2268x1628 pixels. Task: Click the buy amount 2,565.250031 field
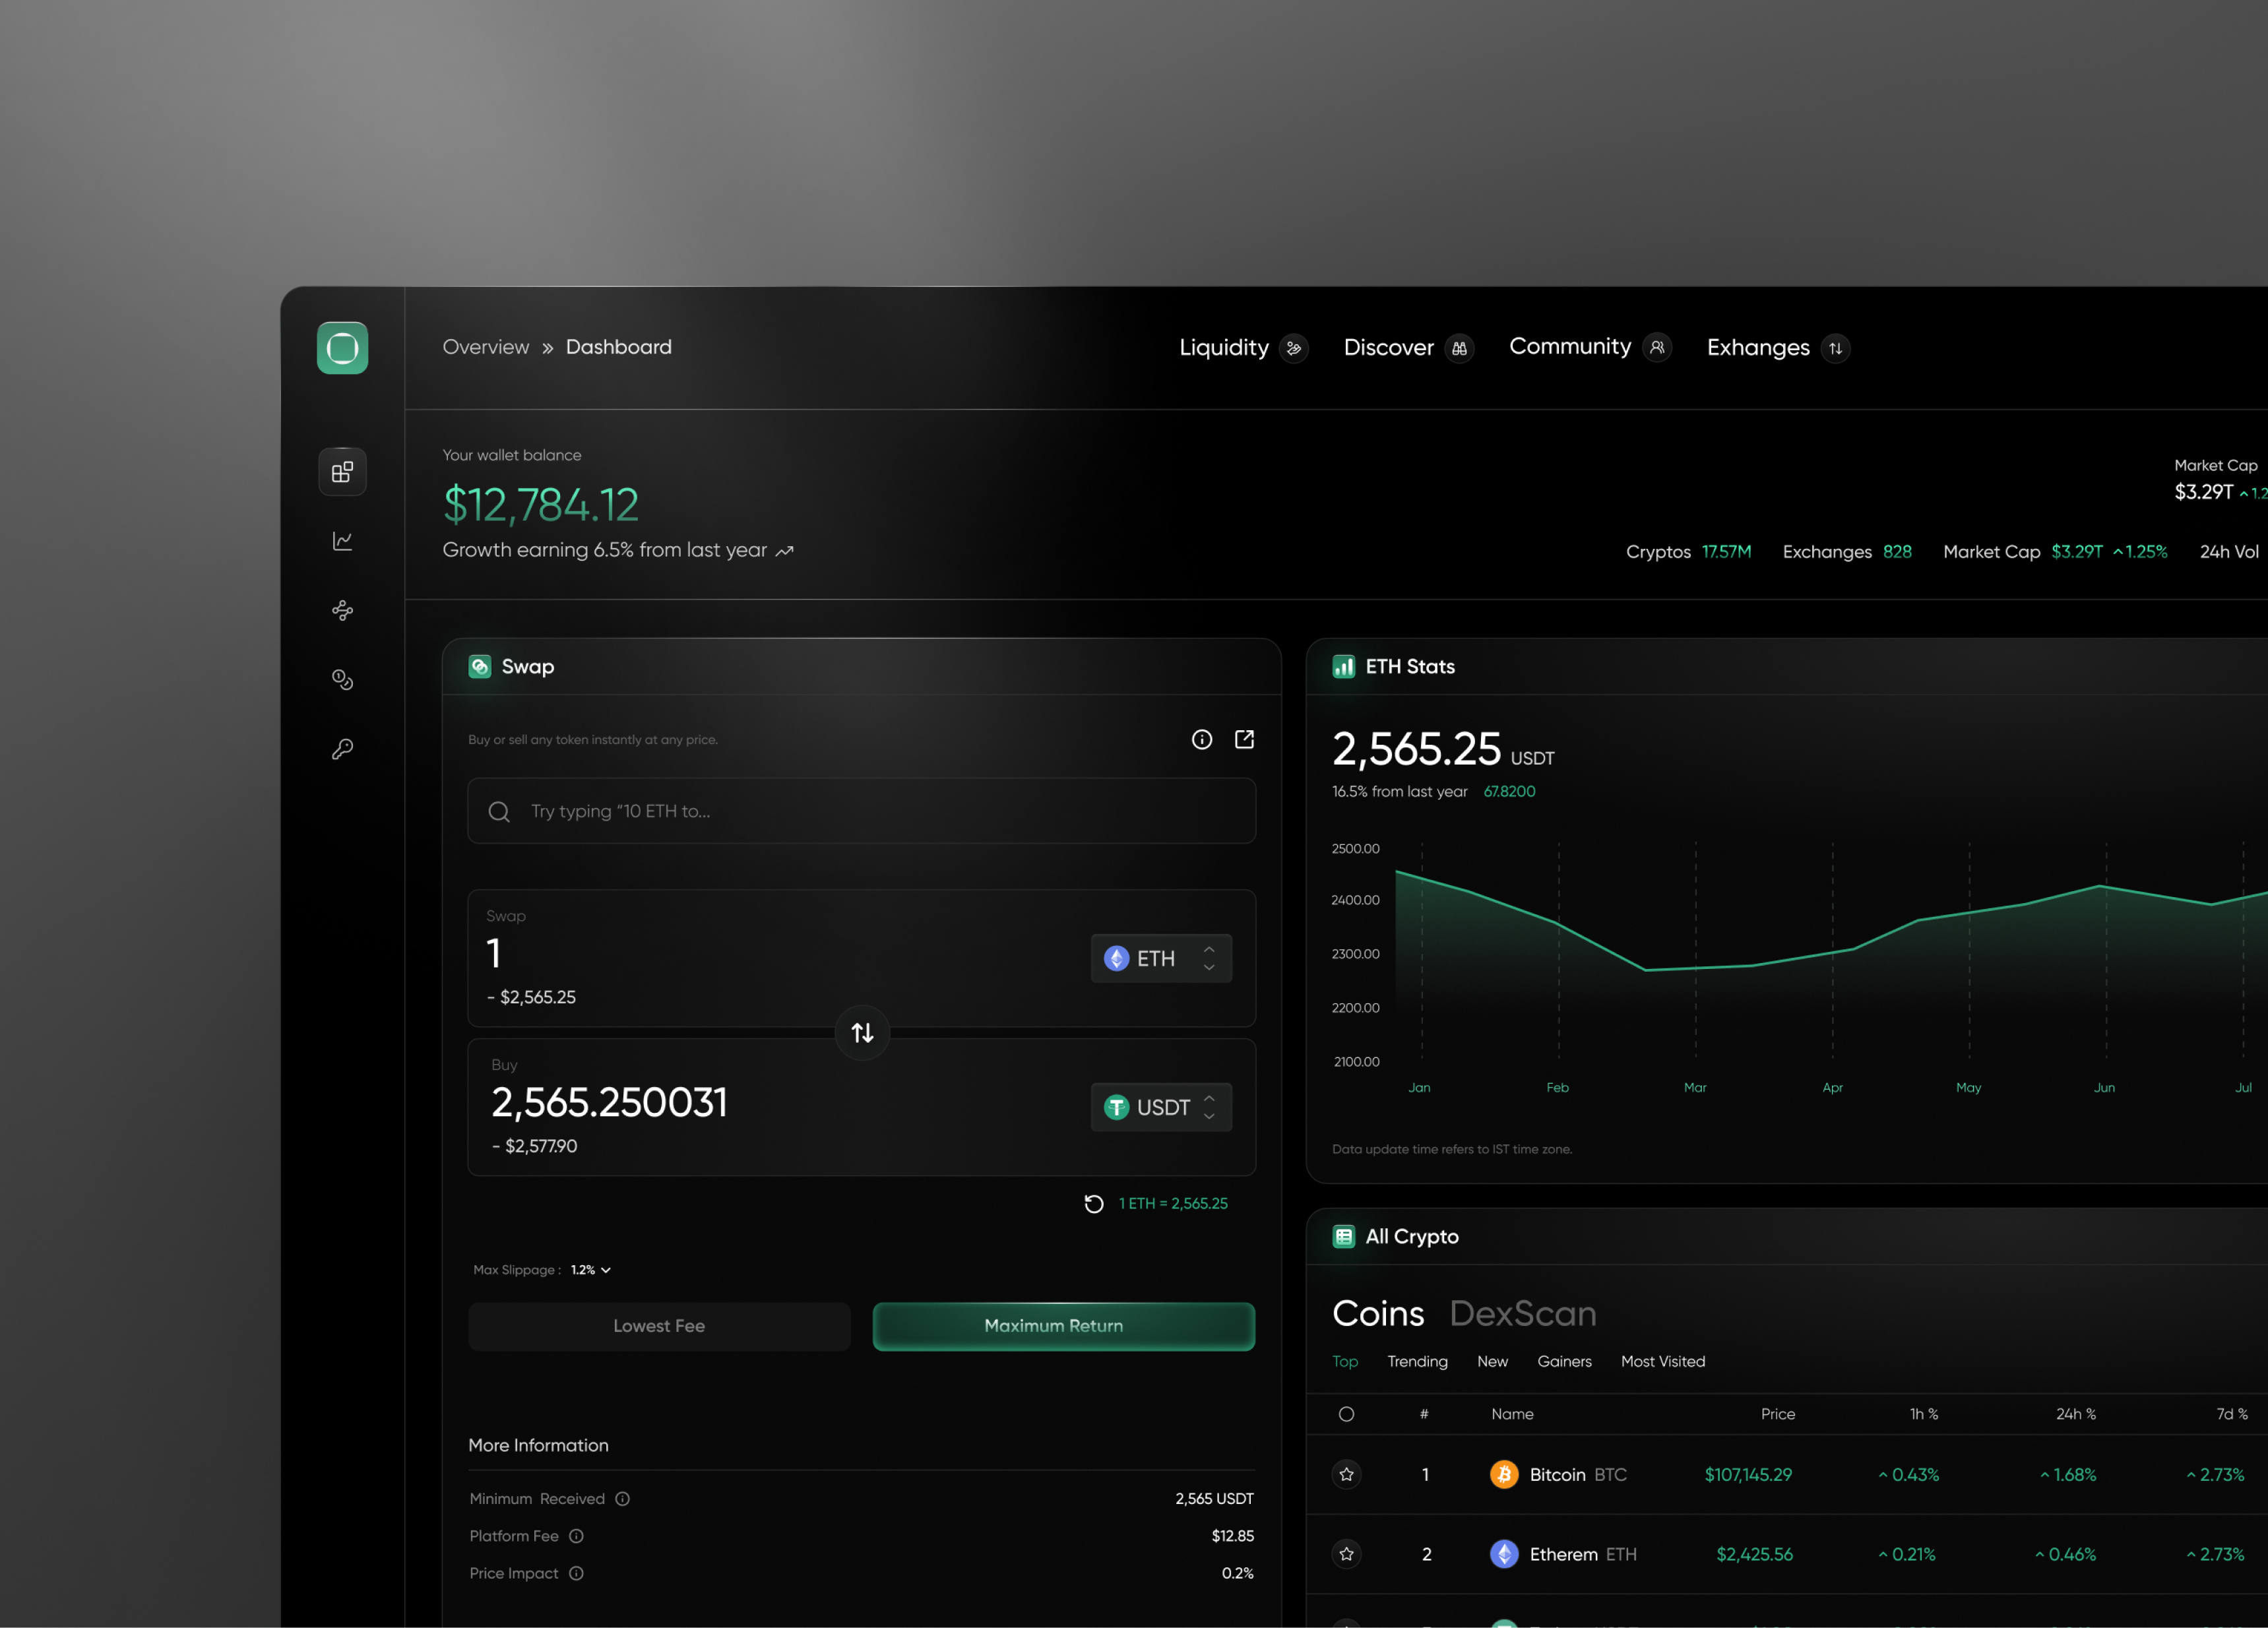pos(609,1103)
